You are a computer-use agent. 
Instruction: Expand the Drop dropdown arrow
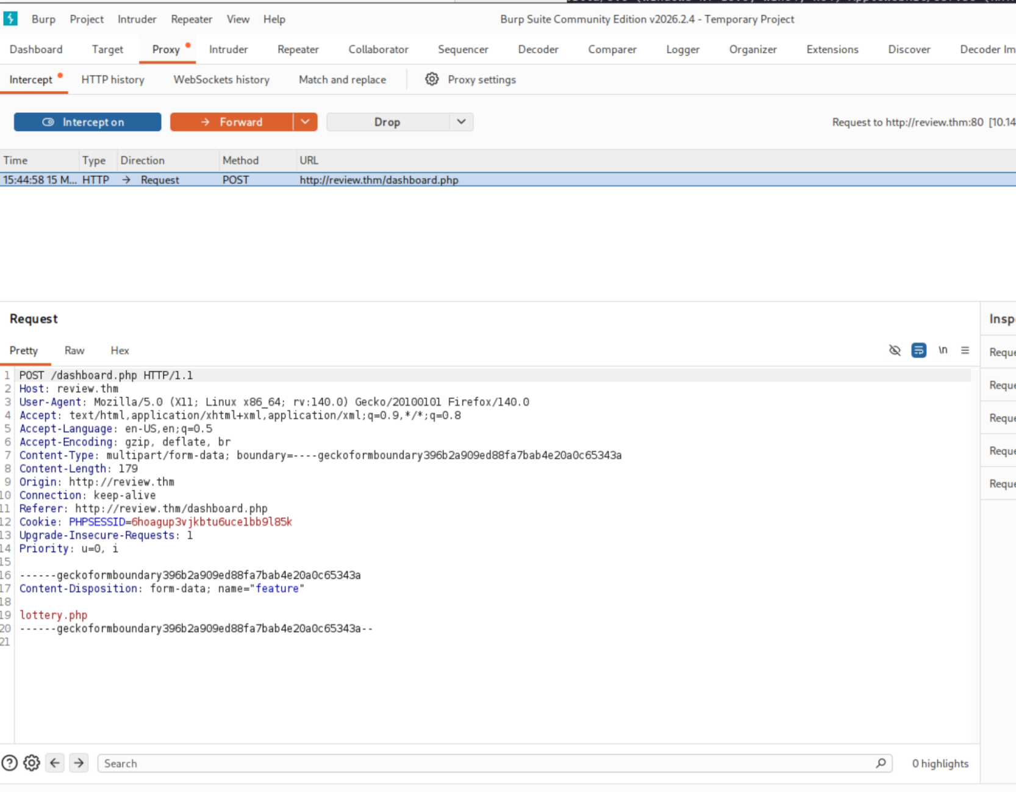462,122
